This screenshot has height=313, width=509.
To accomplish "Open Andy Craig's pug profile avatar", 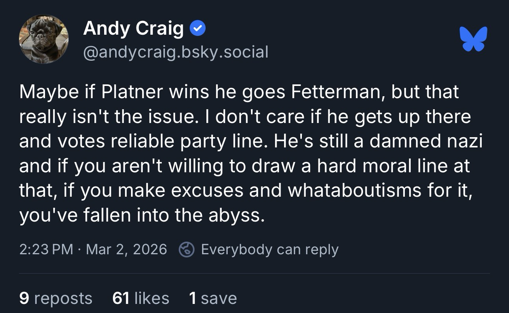I will tap(43, 39).
